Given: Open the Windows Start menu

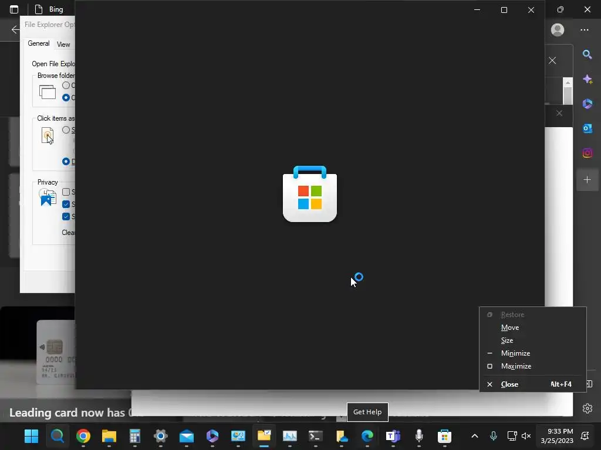Looking at the screenshot, I should (32, 436).
